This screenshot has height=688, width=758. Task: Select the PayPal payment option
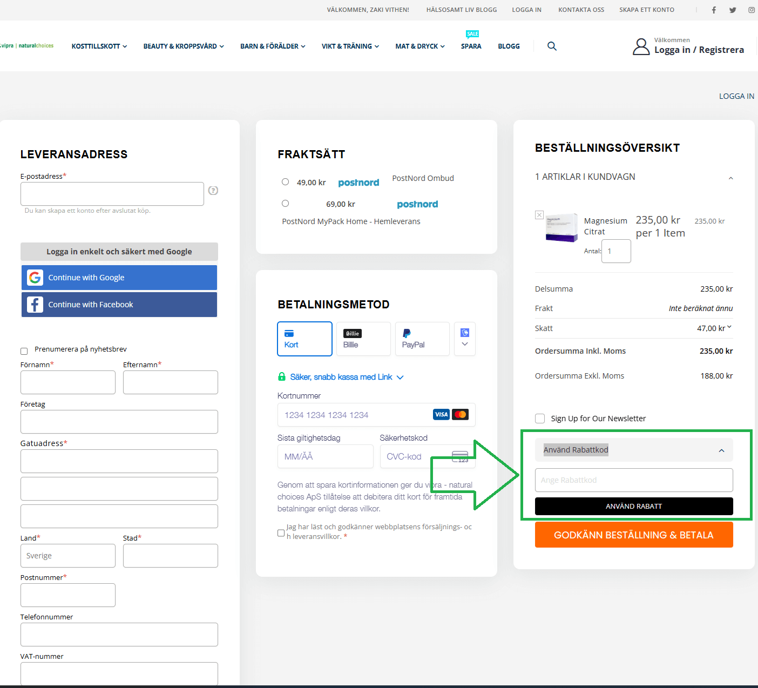pyautogui.click(x=422, y=339)
